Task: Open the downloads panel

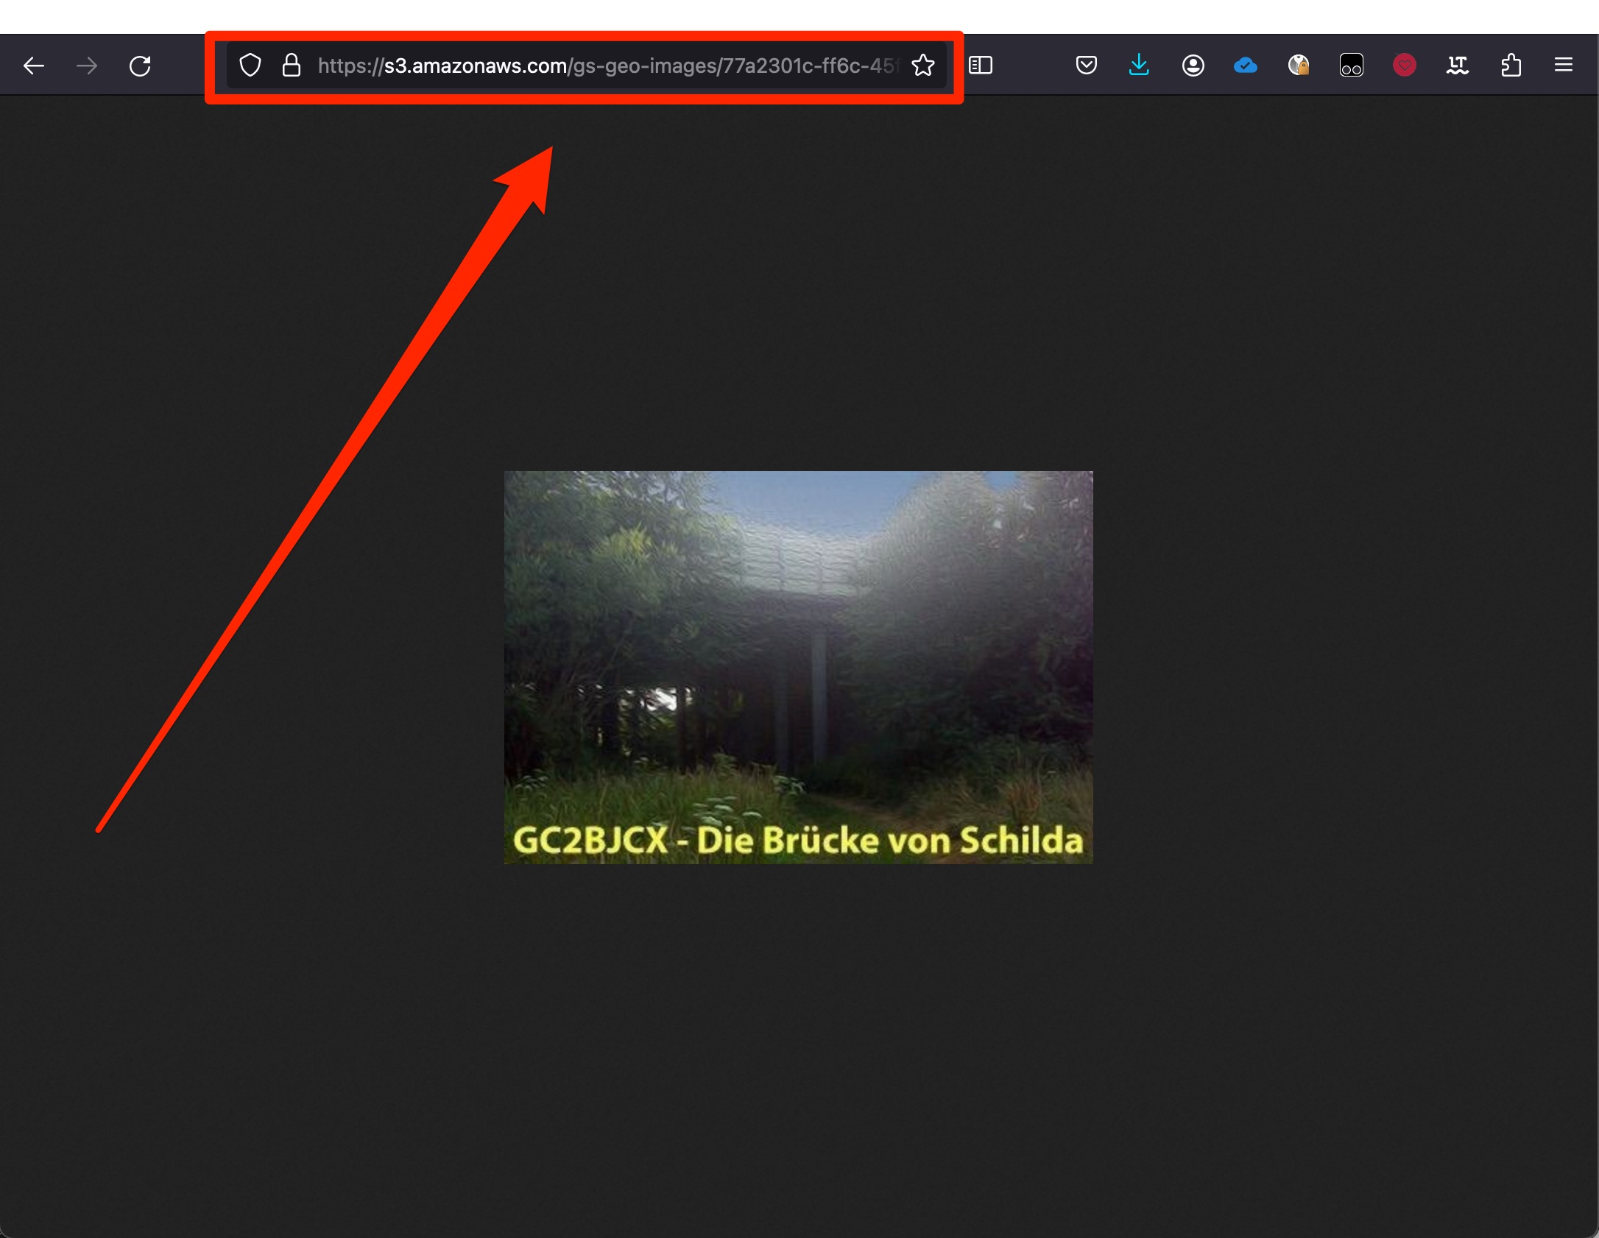Action: coord(1139,66)
